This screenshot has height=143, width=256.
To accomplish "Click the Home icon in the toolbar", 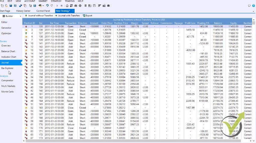I will 67,6.
